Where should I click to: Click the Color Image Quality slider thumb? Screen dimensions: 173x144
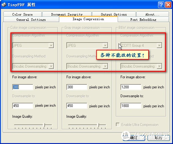coord(44,125)
